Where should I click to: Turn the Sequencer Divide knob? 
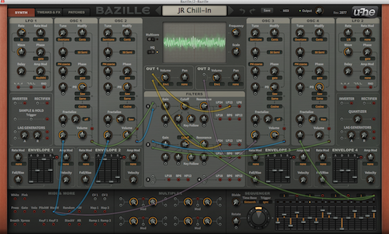pos(236,202)
